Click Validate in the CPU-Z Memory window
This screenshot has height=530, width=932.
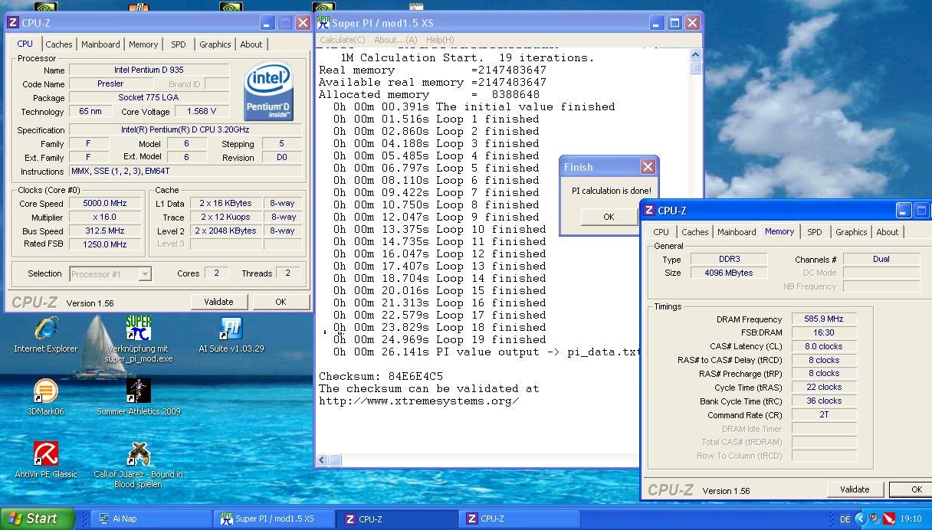tap(855, 489)
